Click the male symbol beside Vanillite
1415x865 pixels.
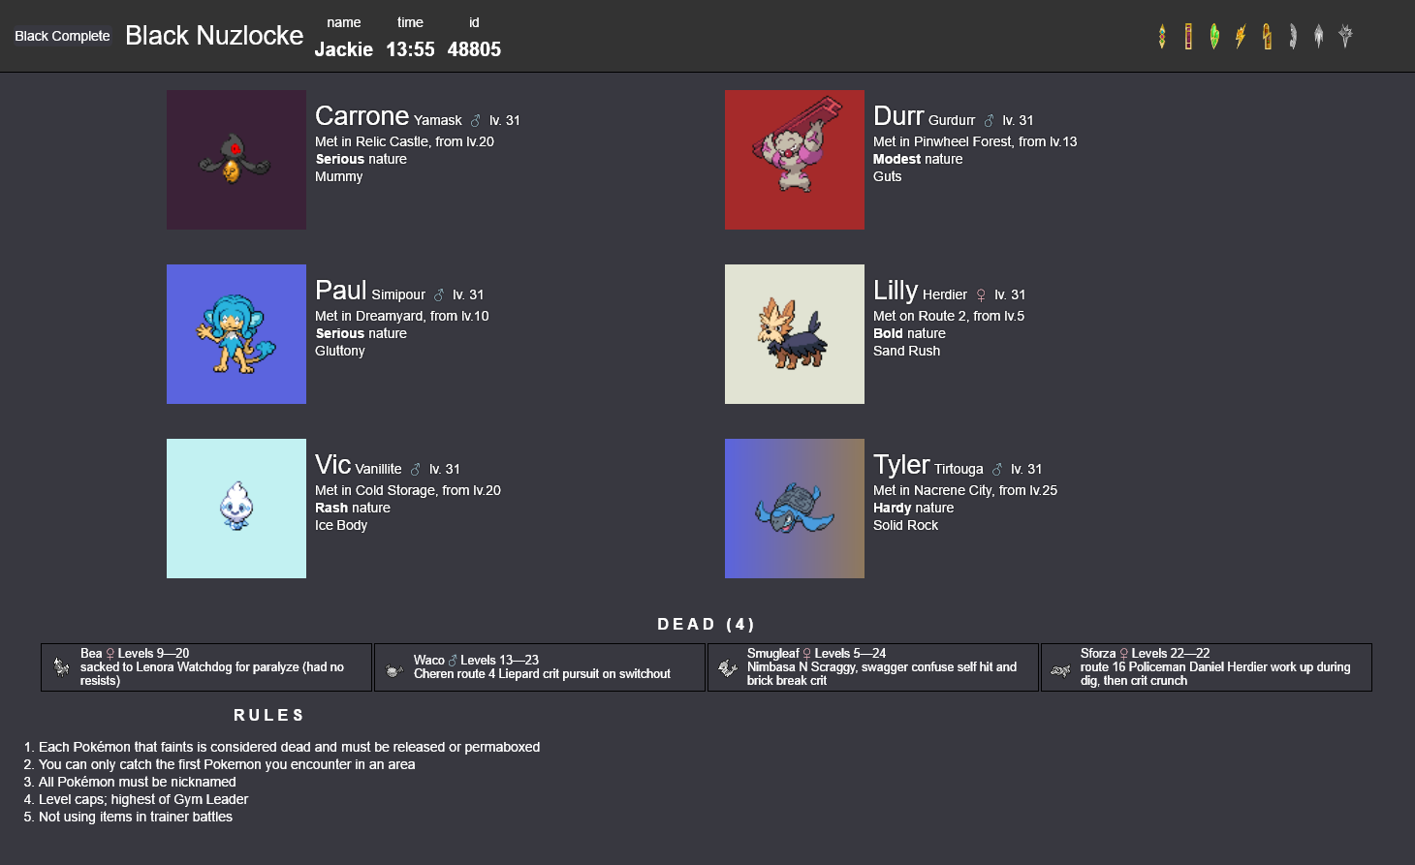coord(416,470)
